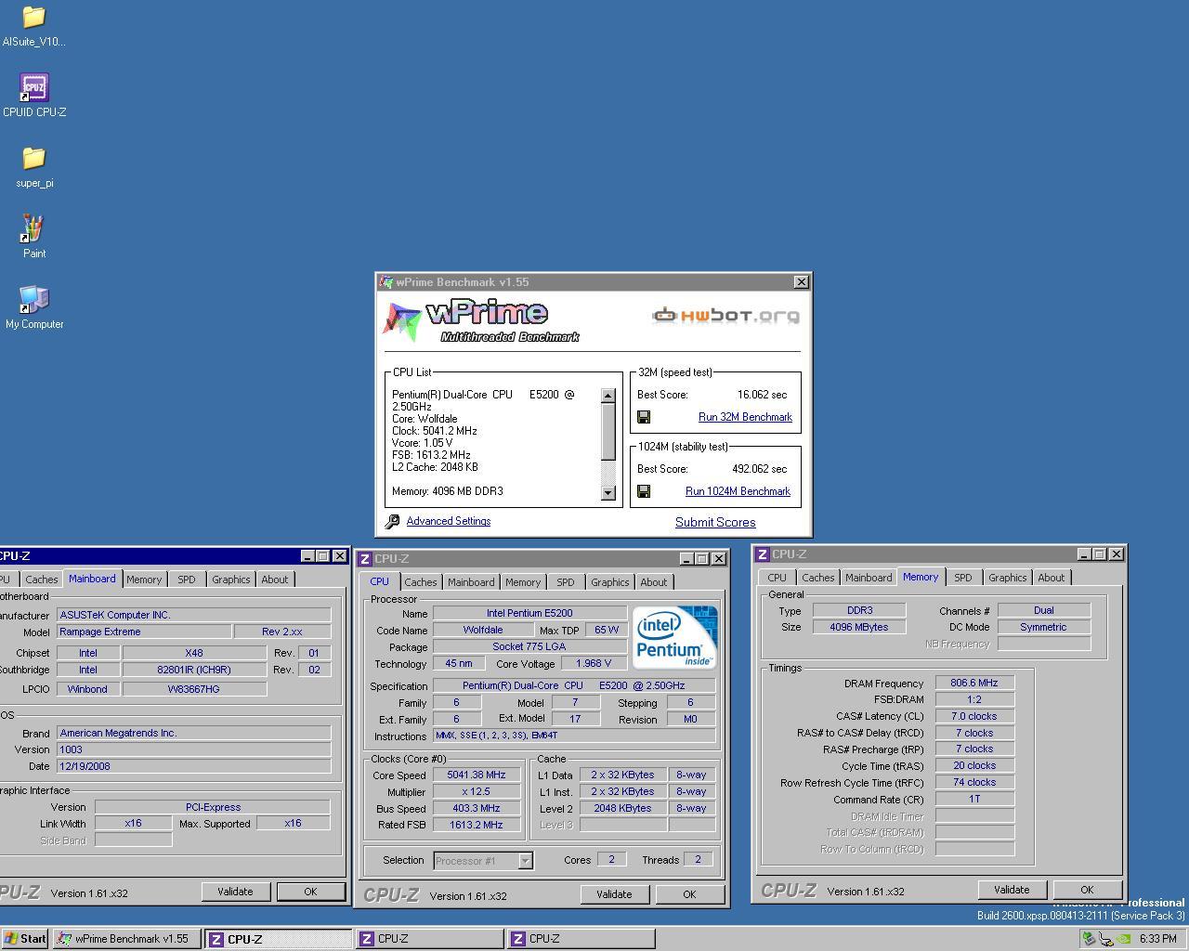
Task: Click the wPrime title bar icon
Action: (386, 282)
